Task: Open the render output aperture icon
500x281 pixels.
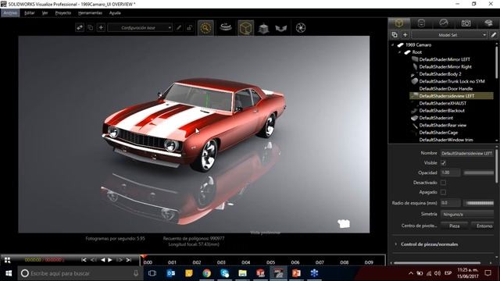Action: pyautogui.click(x=301, y=28)
